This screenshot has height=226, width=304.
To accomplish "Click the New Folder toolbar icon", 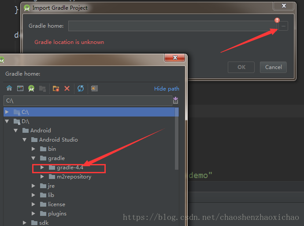I will coord(56,89).
